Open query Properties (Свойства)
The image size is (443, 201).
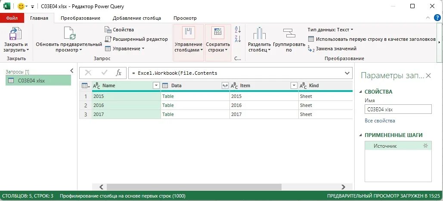click(119, 30)
